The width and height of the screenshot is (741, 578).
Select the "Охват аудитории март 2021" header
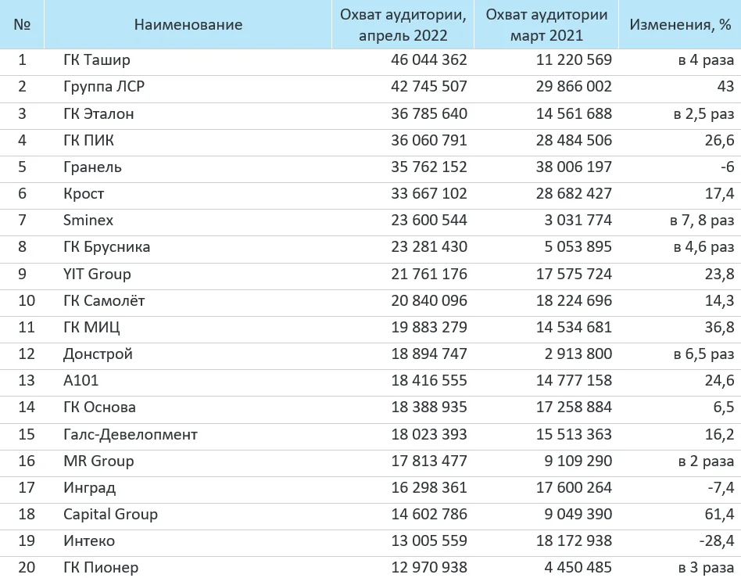click(546, 24)
